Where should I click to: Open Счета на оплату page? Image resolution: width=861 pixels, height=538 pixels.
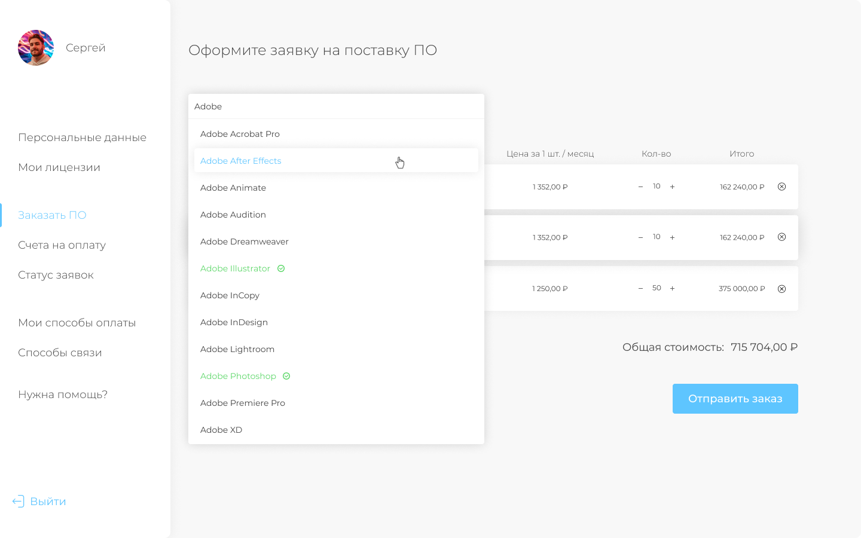pos(62,245)
